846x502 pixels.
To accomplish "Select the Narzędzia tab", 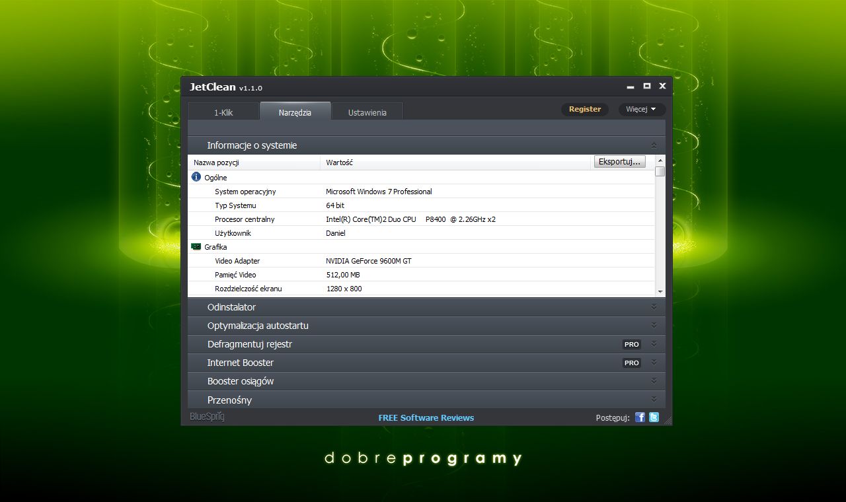I will tap(295, 111).
